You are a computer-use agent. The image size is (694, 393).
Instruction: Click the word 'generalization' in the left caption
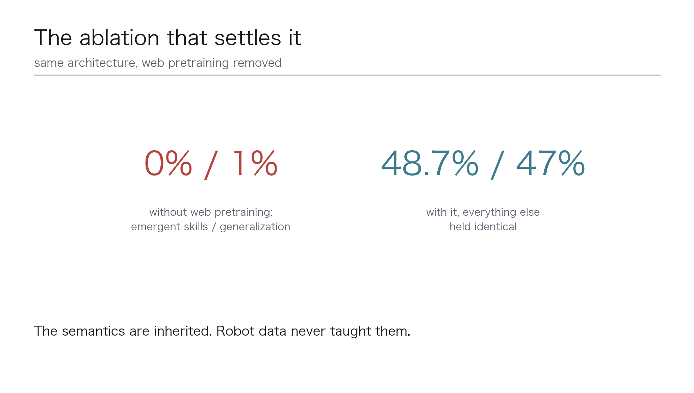255,227
